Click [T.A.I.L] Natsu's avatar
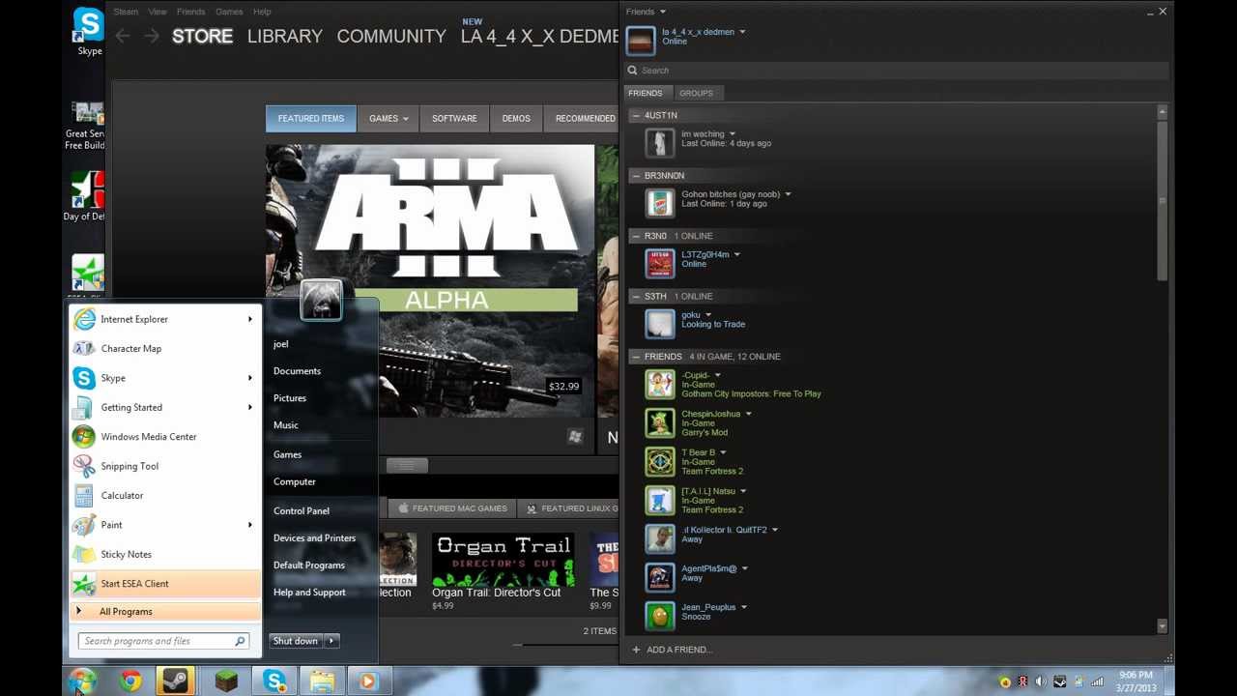Screen dimensions: 1237x696 pos(660,500)
